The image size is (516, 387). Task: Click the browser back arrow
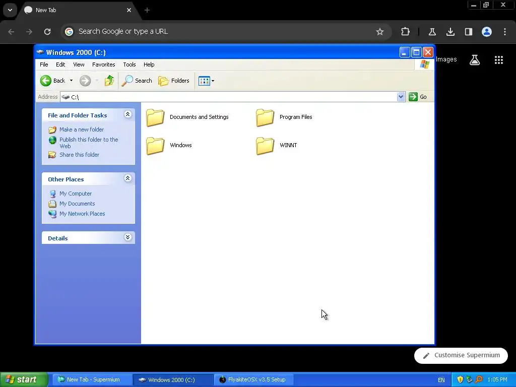click(x=11, y=32)
